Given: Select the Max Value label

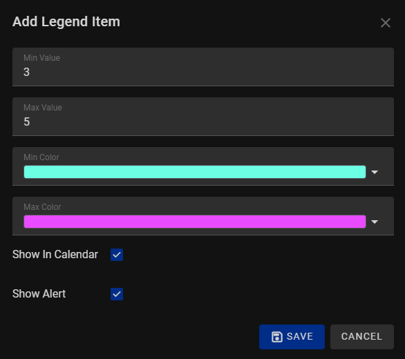Looking at the screenshot, I should [x=43, y=108].
